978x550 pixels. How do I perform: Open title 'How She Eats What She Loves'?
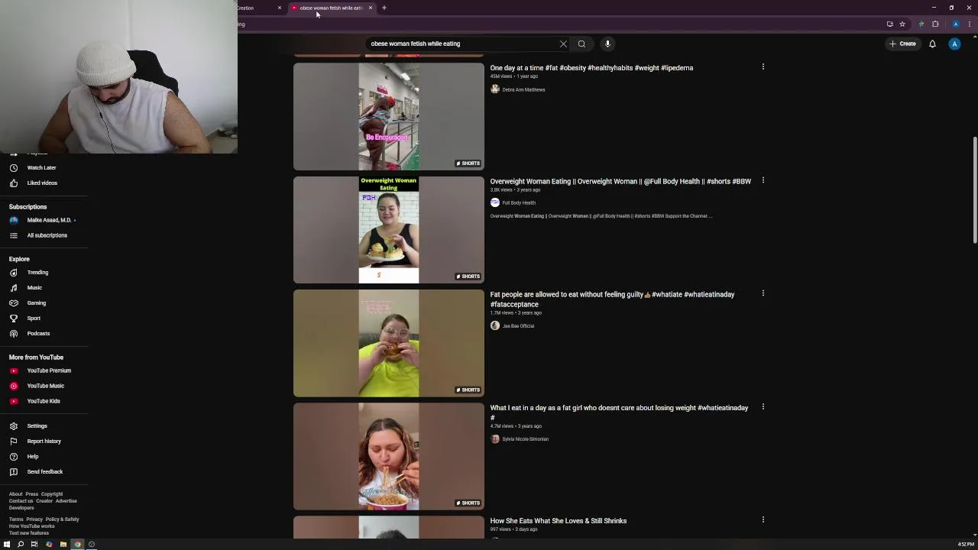point(558,521)
